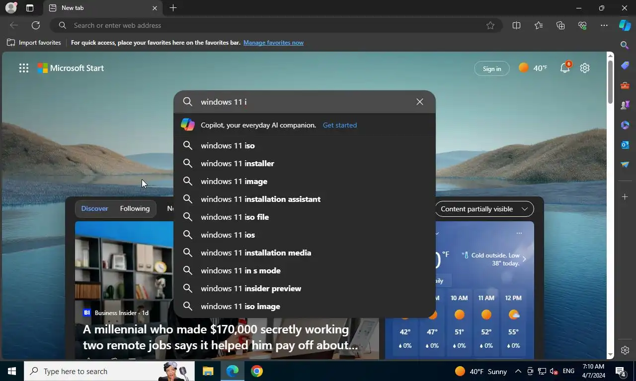Click the scroll down arrow of the page
Screen dimensions: 636x381
(x=611, y=355)
